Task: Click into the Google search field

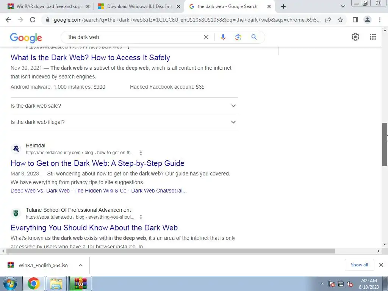Action: point(134,37)
